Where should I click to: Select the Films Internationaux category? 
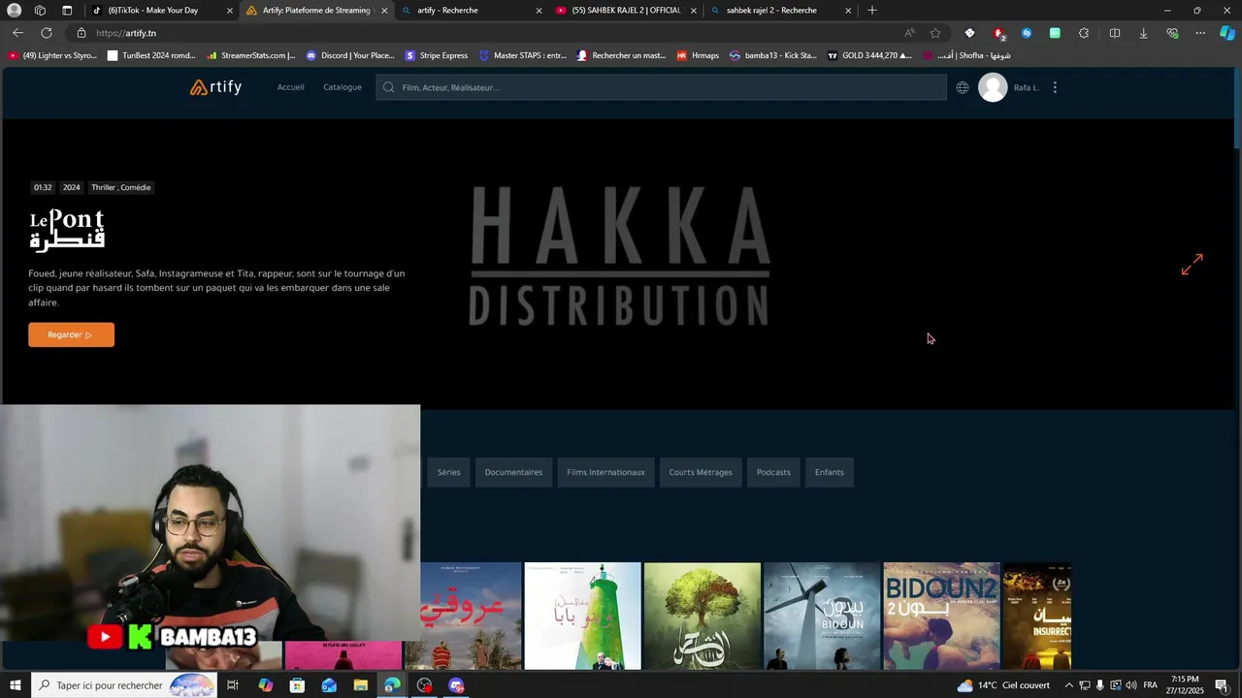tap(605, 472)
